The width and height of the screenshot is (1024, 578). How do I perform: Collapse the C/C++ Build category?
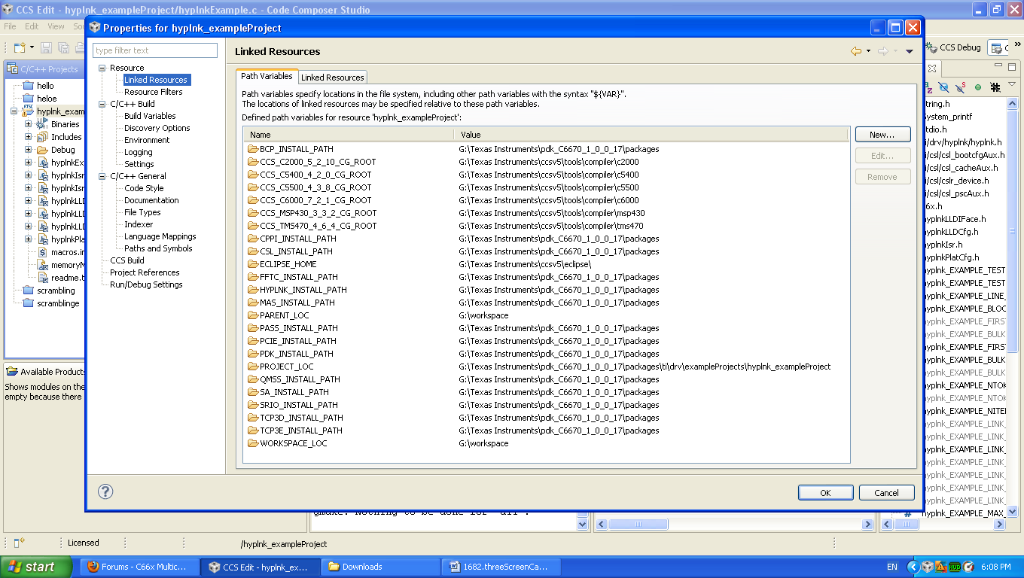pyautogui.click(x=102, y=104)
